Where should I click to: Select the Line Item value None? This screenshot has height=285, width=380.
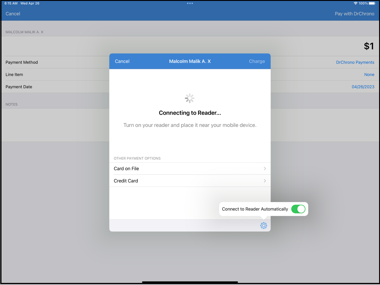(x=369, y=75)
